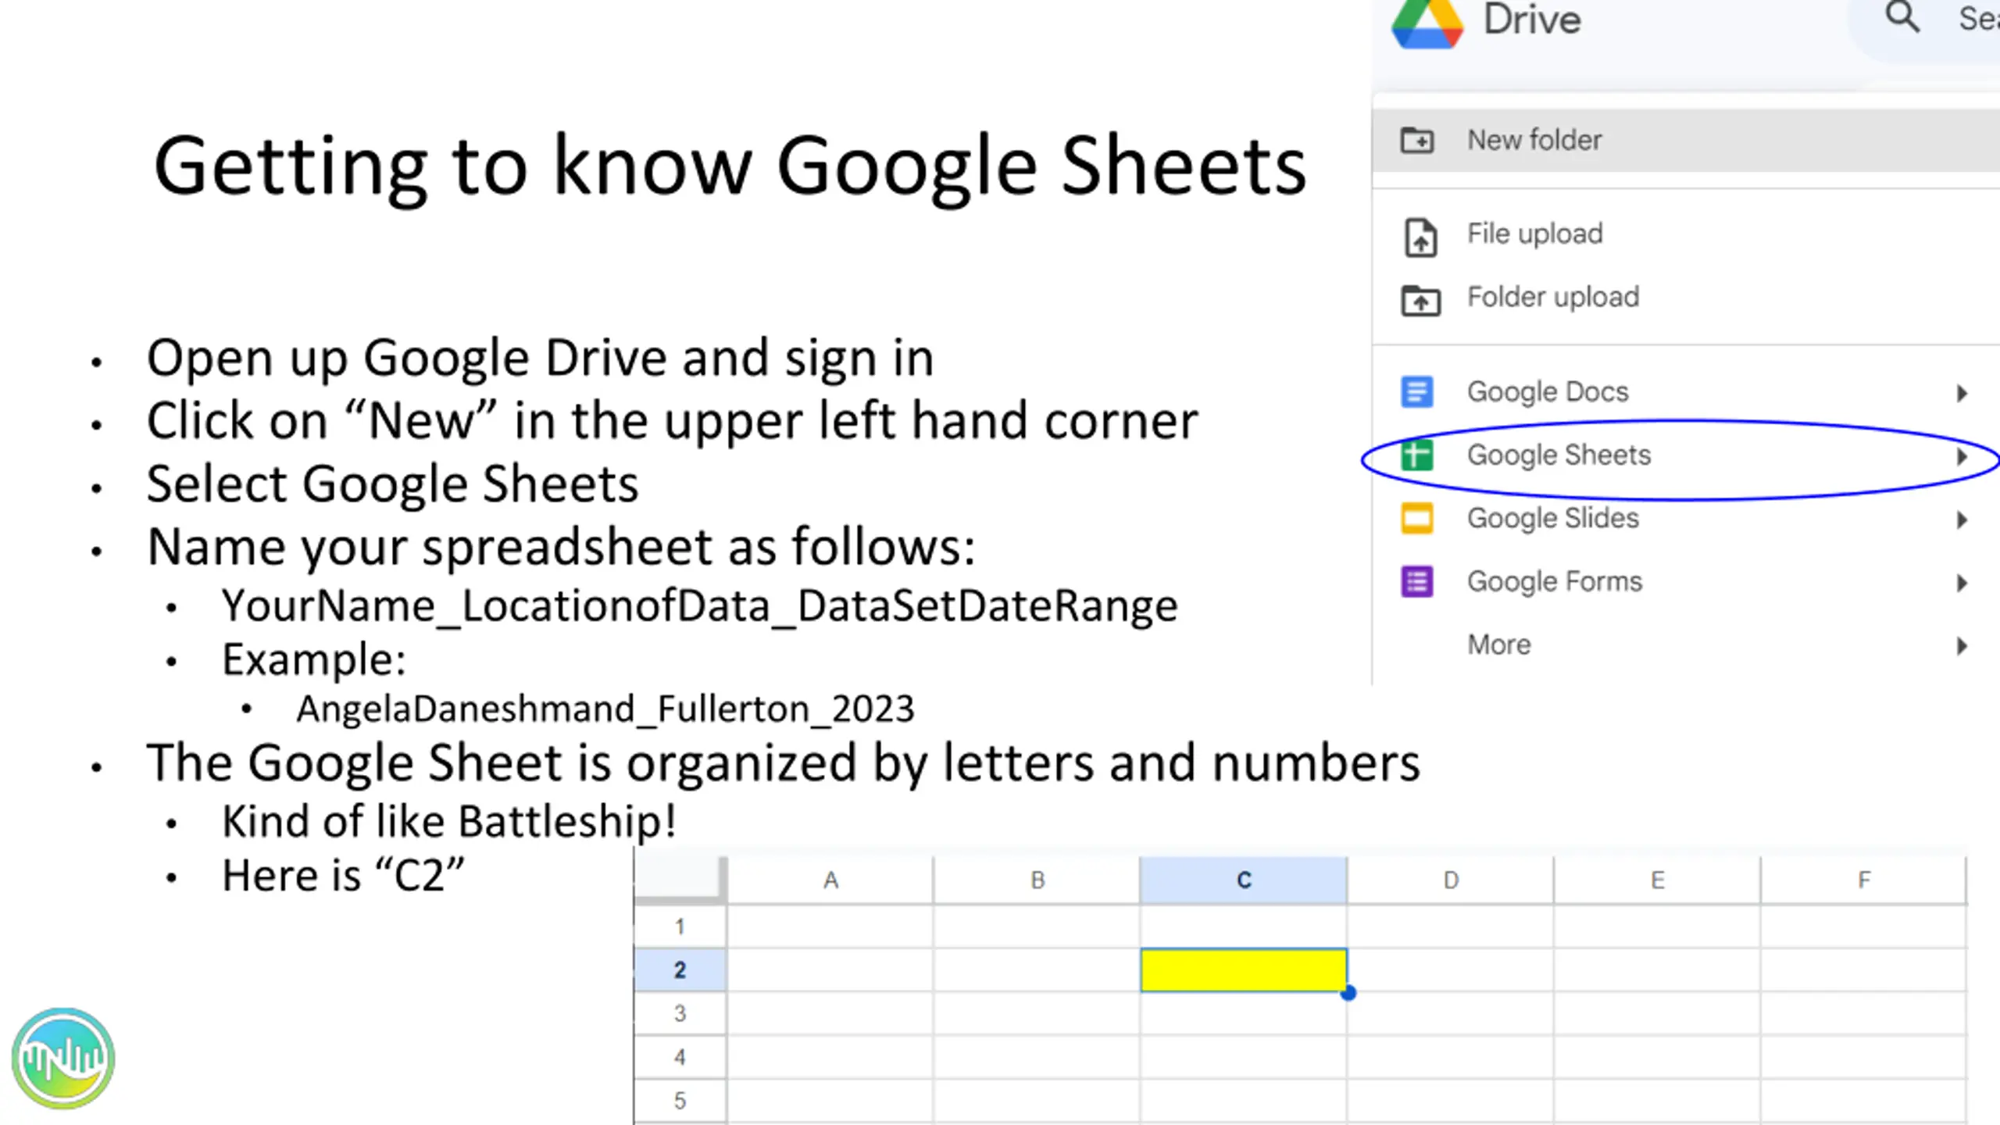Click the blue Google Docs icon

(x=1417, y=392)
